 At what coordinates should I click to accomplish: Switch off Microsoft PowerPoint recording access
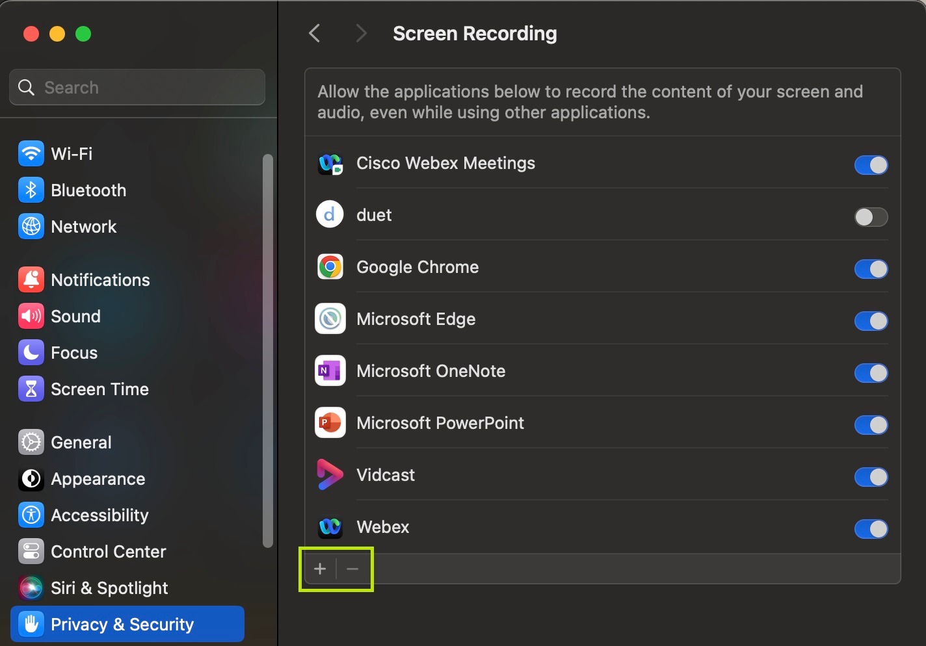(x=871, y=425)
